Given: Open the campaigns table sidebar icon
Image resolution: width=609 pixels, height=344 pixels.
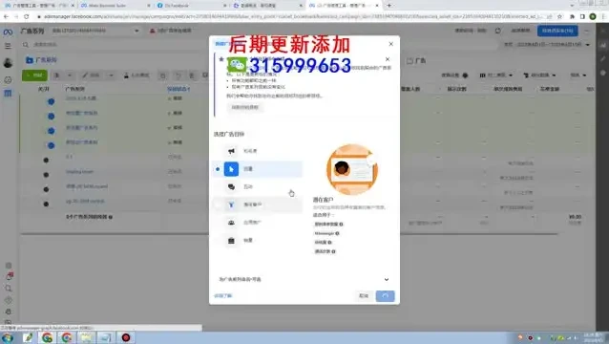Looking at the screenshot, I should pos(8,94).
